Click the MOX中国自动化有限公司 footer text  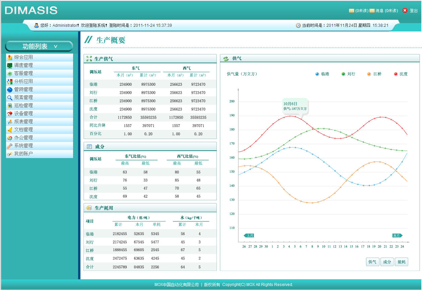pyautogui.click(x=177, y=285)
